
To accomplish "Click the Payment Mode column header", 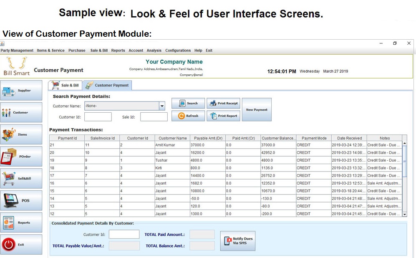I will coord(314,138).
